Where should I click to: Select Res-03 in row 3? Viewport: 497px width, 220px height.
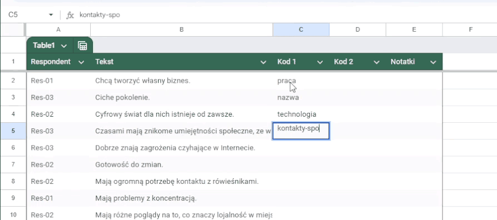coord(58,97)
